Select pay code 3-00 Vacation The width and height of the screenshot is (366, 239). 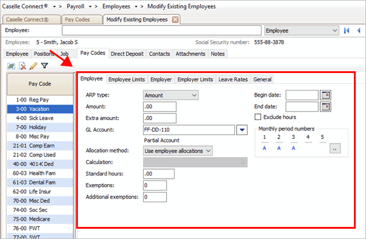(x=40, y=109)
